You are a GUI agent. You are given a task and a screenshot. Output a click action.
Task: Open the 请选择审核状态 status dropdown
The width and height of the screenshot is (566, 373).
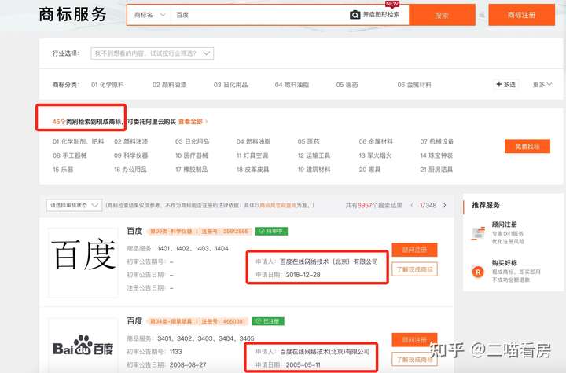pos(74,205)
